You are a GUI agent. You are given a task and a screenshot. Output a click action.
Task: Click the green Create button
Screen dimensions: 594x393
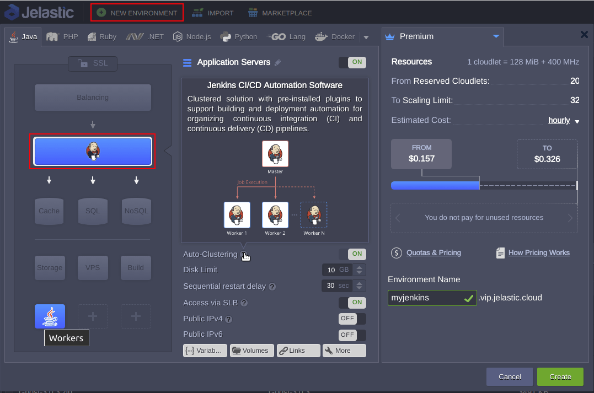[560, 376]
